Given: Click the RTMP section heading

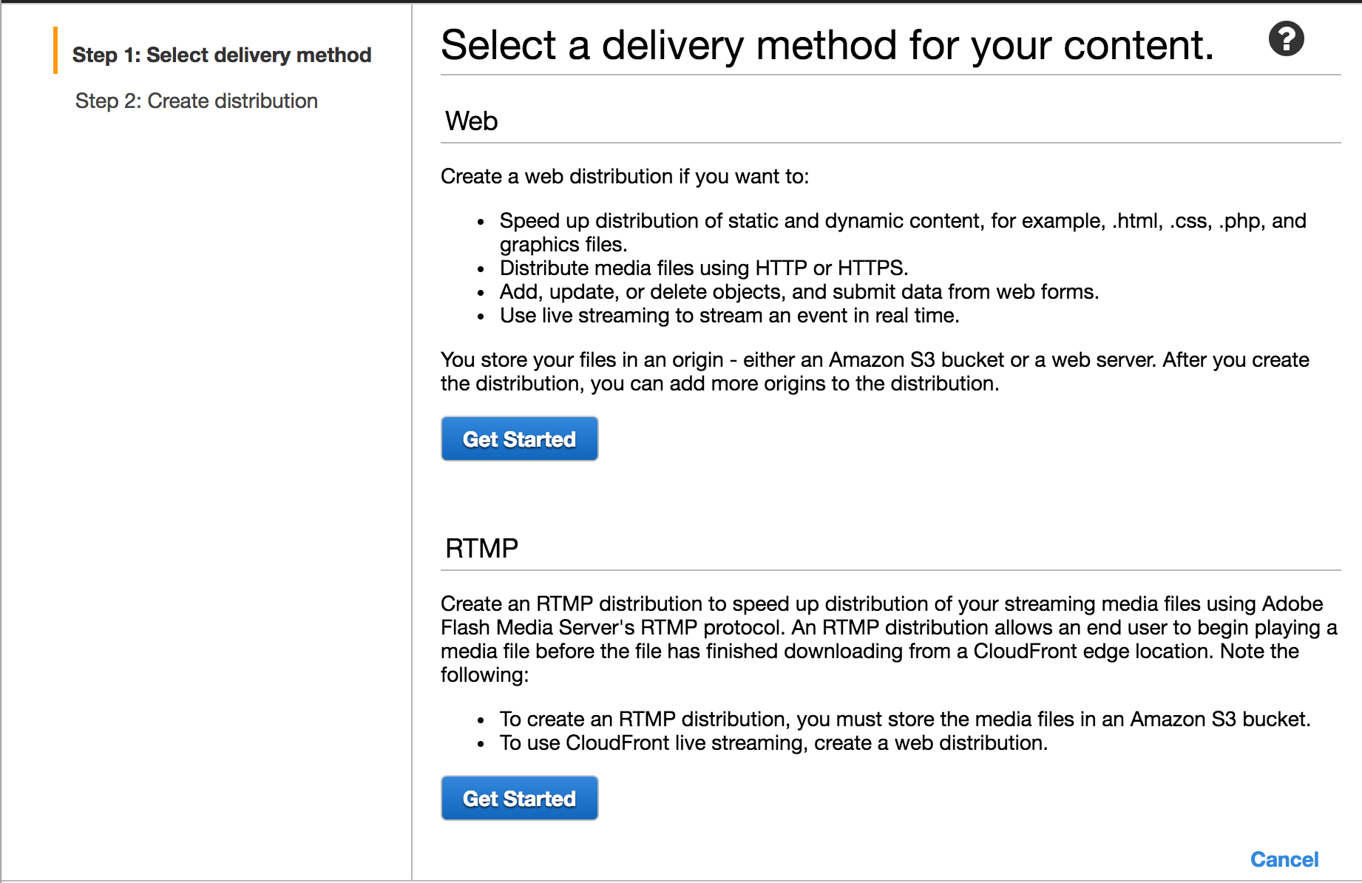Looking at the screenshot, I should [x=481, y=549].
